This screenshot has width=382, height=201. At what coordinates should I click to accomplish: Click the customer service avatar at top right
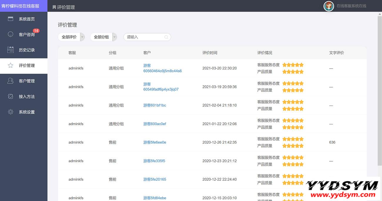click(329, 6)
